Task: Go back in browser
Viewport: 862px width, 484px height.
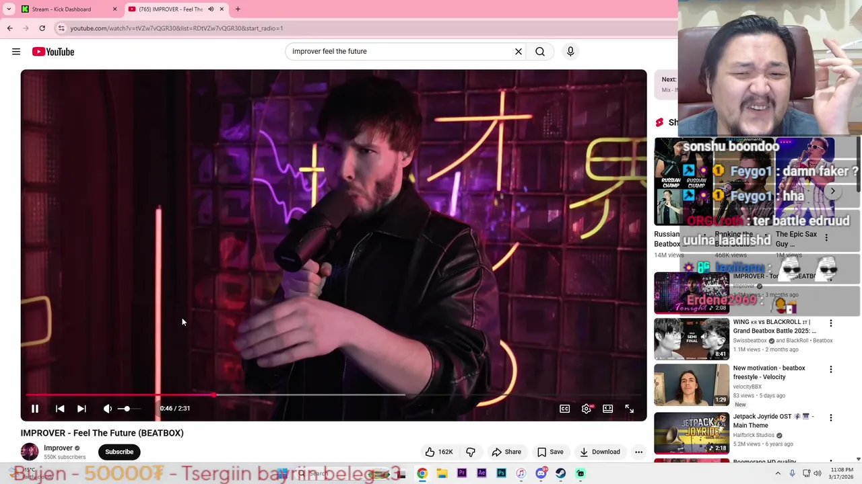Action: pos(9,28)
